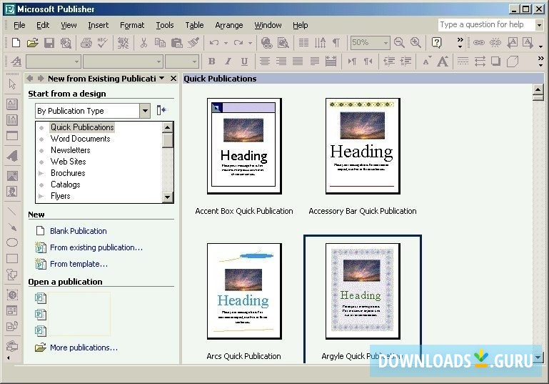Expand the Brochures category
Viewport: 549px width, 384px height.
[41, 173]
